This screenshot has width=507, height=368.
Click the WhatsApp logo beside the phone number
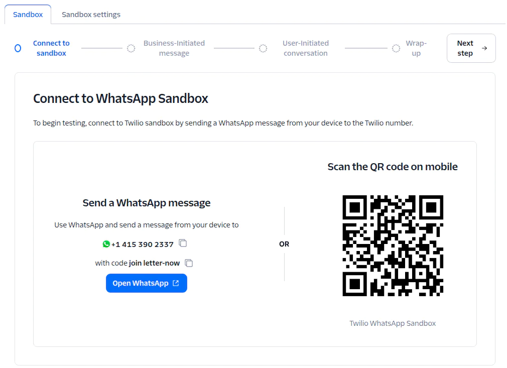coord(106,244)
